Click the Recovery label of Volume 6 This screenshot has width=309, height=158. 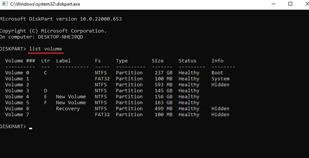coord(68,109)
